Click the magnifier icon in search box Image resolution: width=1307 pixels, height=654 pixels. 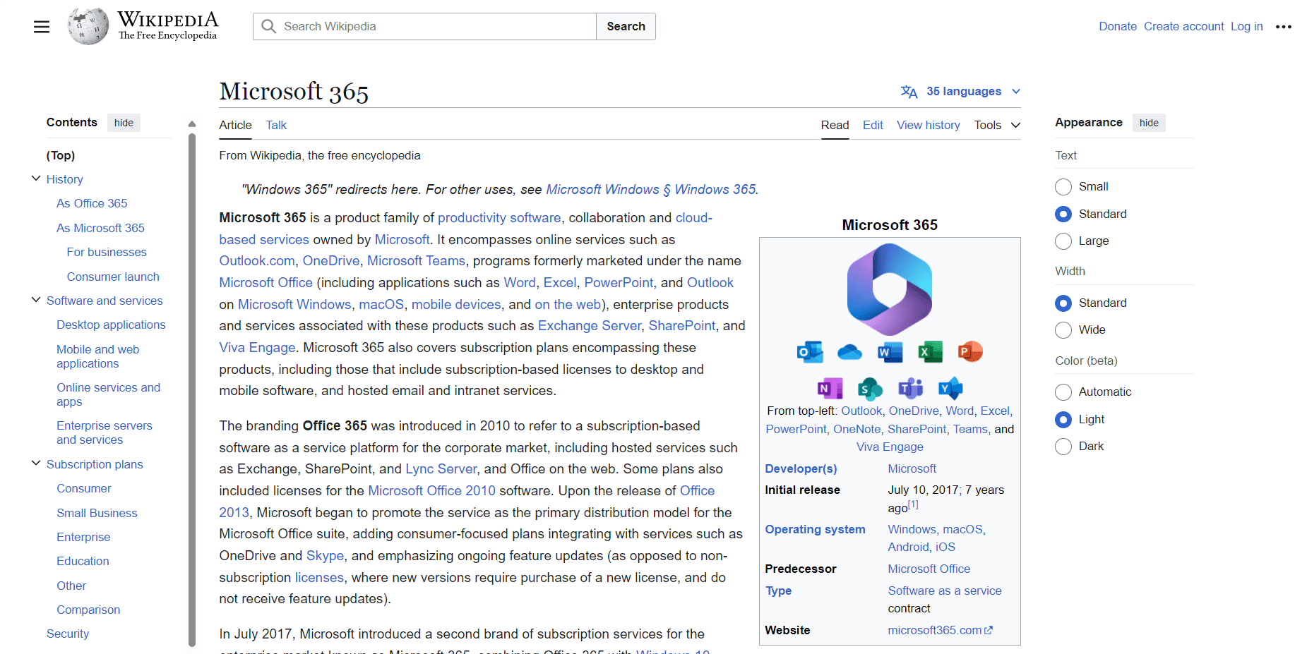(x=268, y=26)
